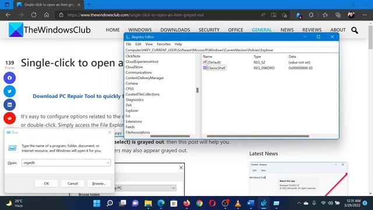Share article on LinkedIn
Image resolution: width=373 pixels, height=210 pixels.
click(9, 104)
